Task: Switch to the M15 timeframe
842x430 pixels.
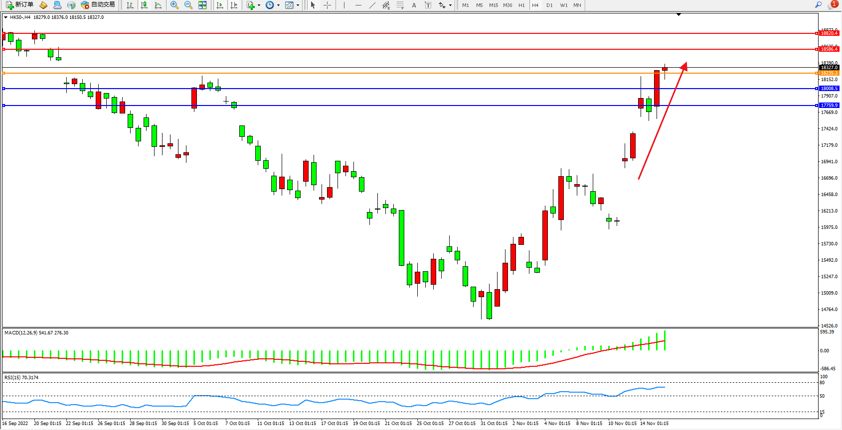Action: coord(493,5)
